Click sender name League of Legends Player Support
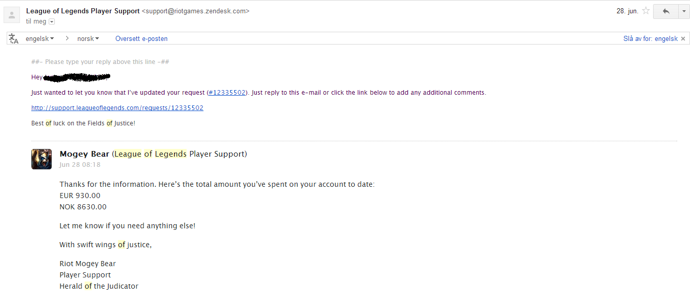Screen dimensions: 690x303 tap(83, 11)
